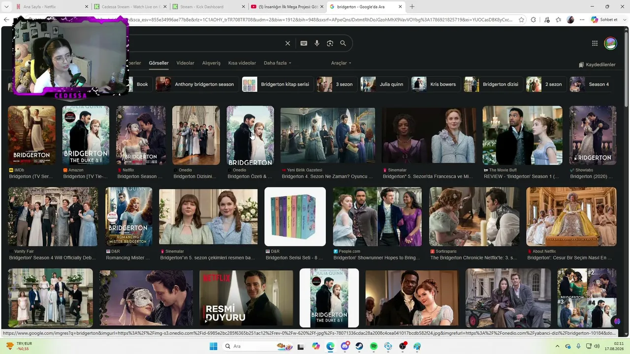Open the Google account avatar menu
Viewport: 630px width, 354px height.
610,43
